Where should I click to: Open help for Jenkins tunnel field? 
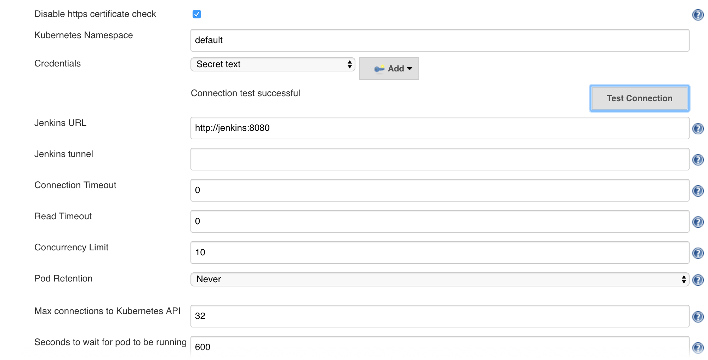(698, 160)
